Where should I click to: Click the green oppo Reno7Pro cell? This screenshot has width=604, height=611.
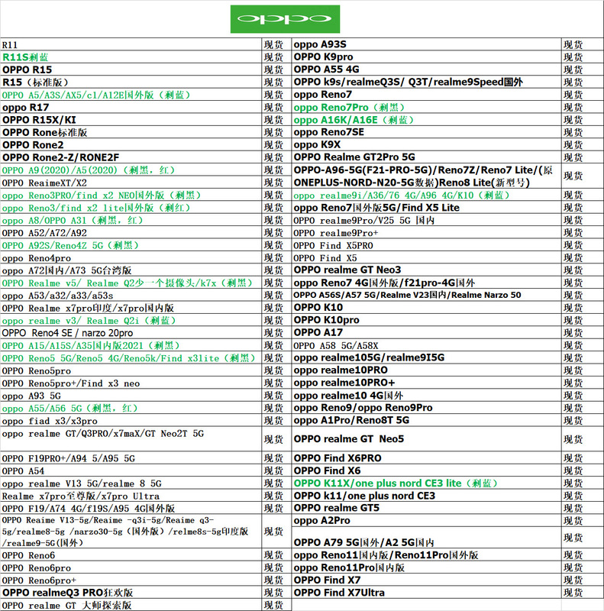[x=426, y=107]
